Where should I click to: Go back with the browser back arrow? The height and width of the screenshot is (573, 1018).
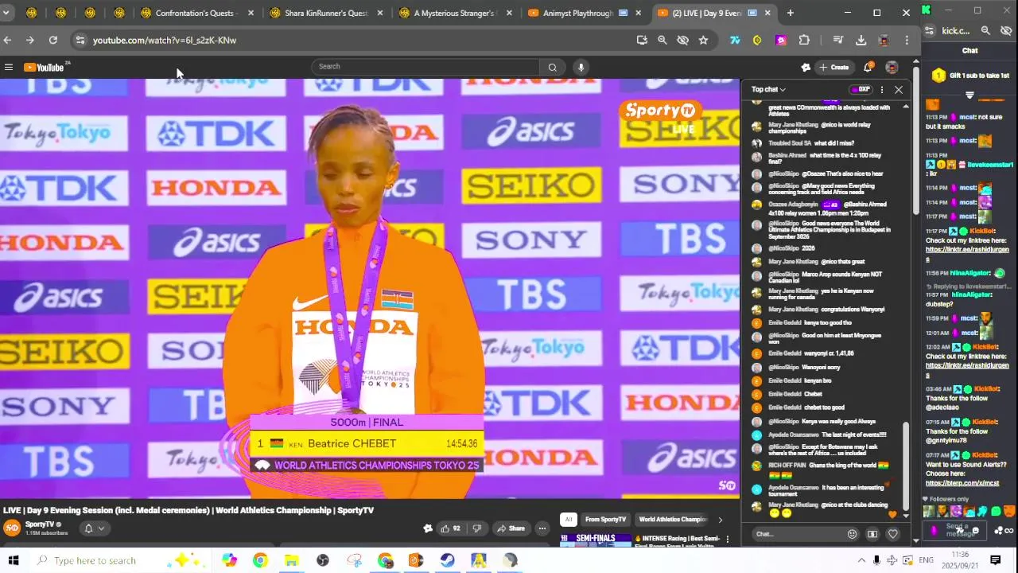coord(7,40)
